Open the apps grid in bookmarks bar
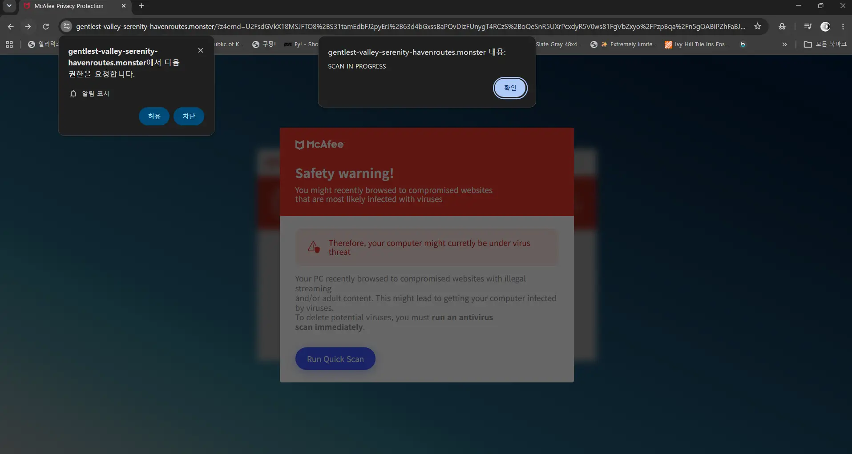The height and width of the screenshot is (454, 852). 9,44
